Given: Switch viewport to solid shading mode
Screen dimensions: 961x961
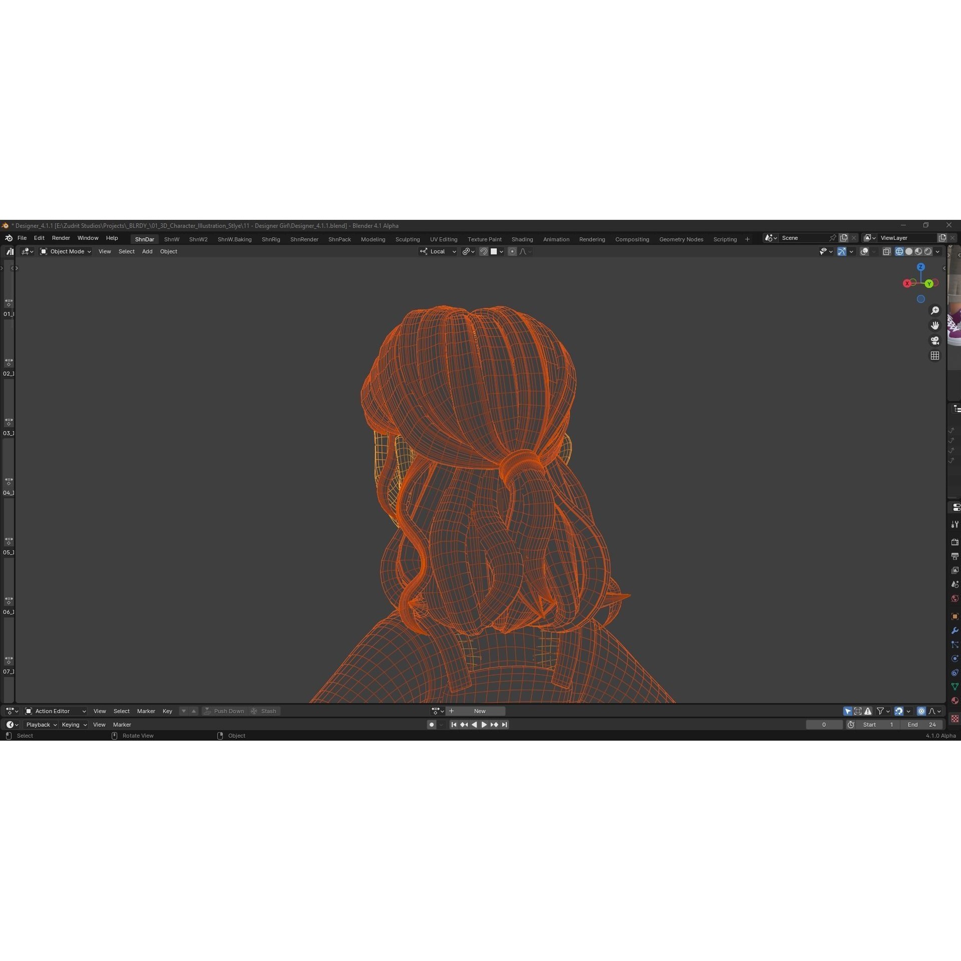Looking at the screenshot, I should coord(908,251).
